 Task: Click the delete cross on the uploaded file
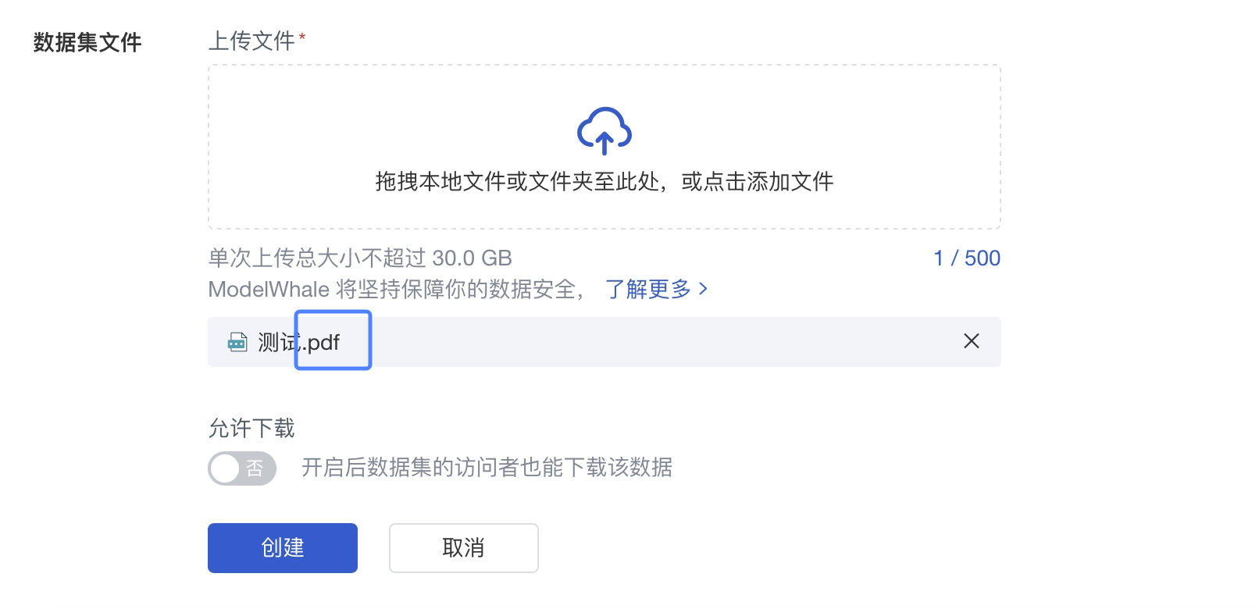coord(971,341)
